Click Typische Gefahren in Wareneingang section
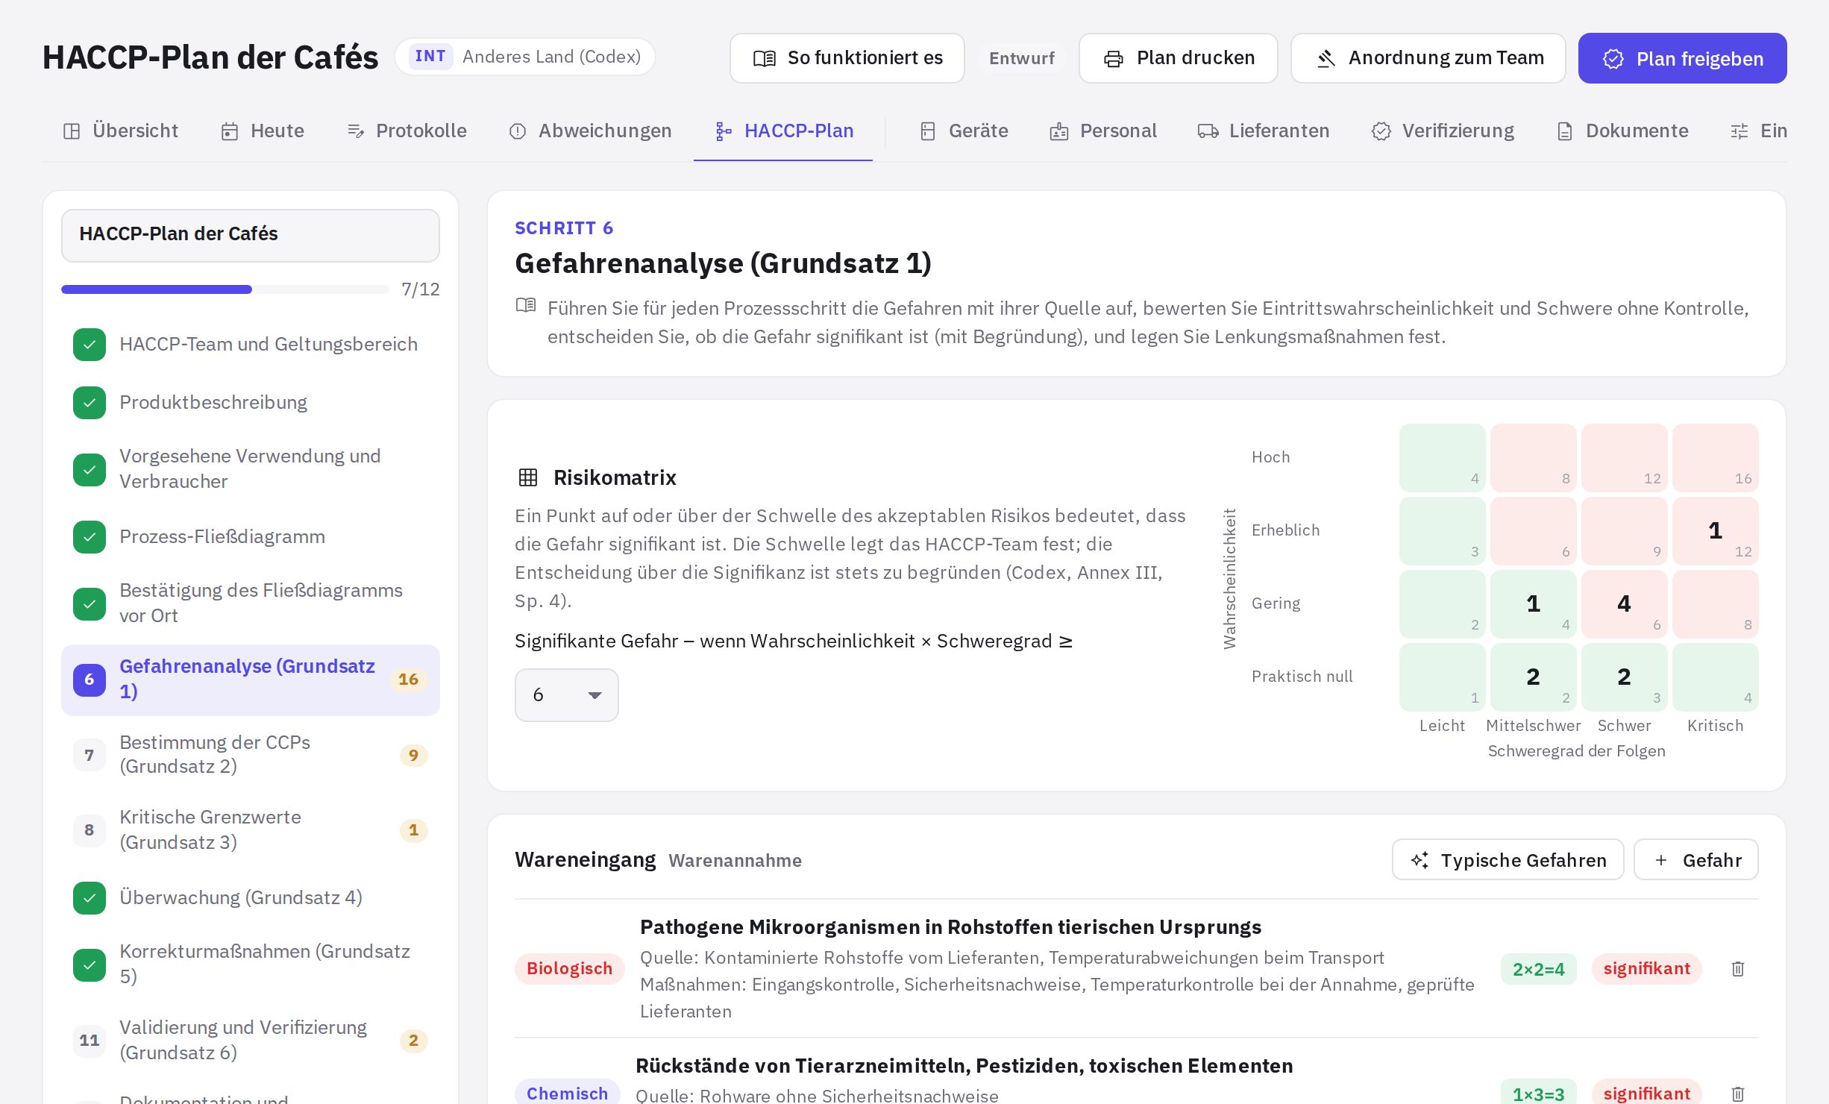 (1508, 860)
